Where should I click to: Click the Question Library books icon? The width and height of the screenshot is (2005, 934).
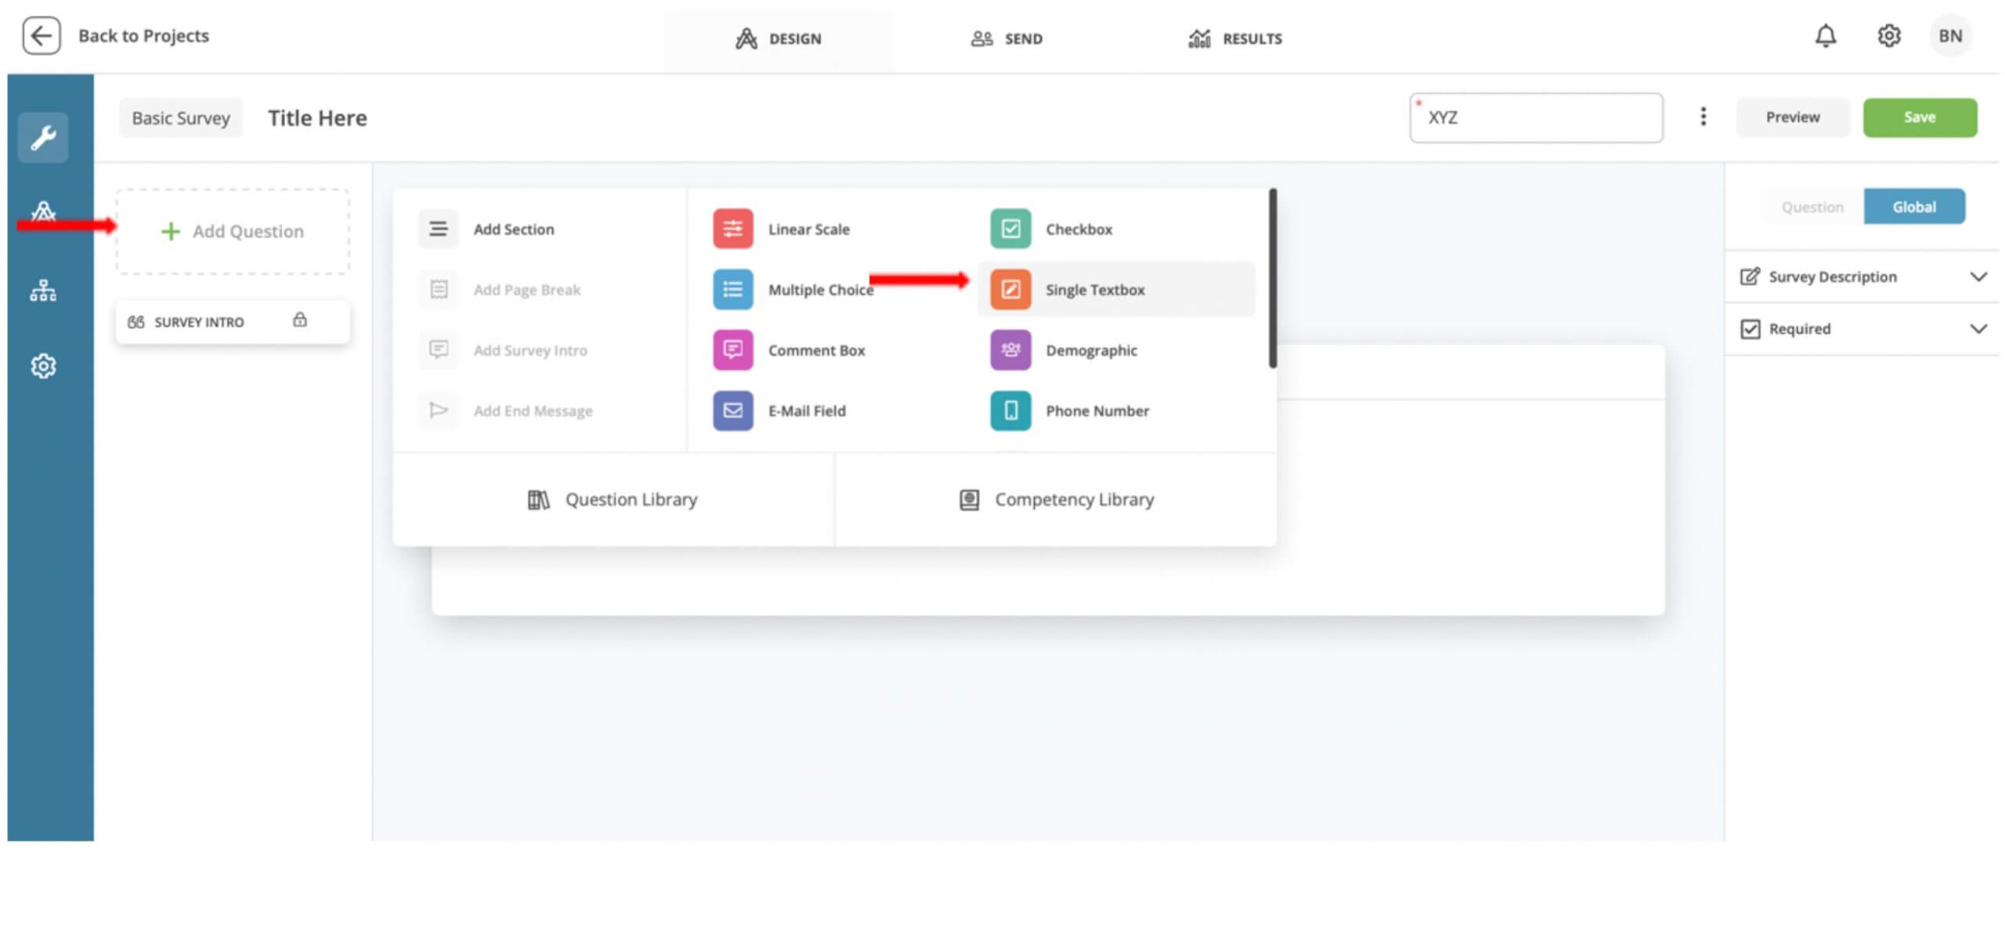[538, 500]
